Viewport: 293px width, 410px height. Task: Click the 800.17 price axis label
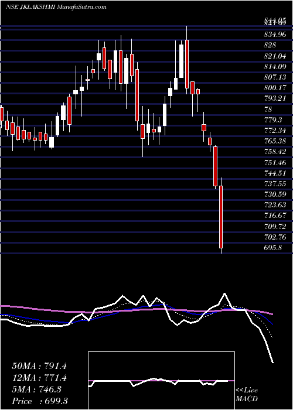[x=275, y=88]
